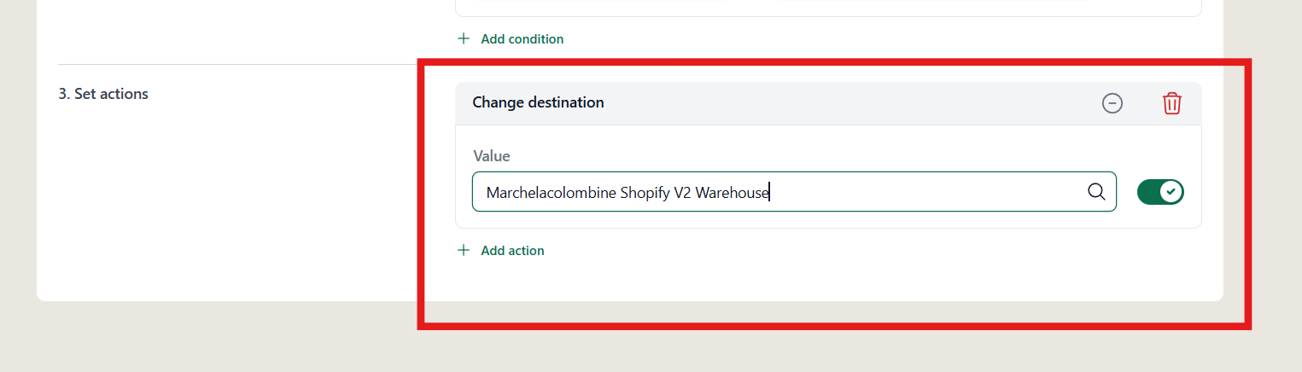This screenshot has width=1302, height=372.
Task: Click the plus icon beside Add action
Action: (x=464, y=250)
